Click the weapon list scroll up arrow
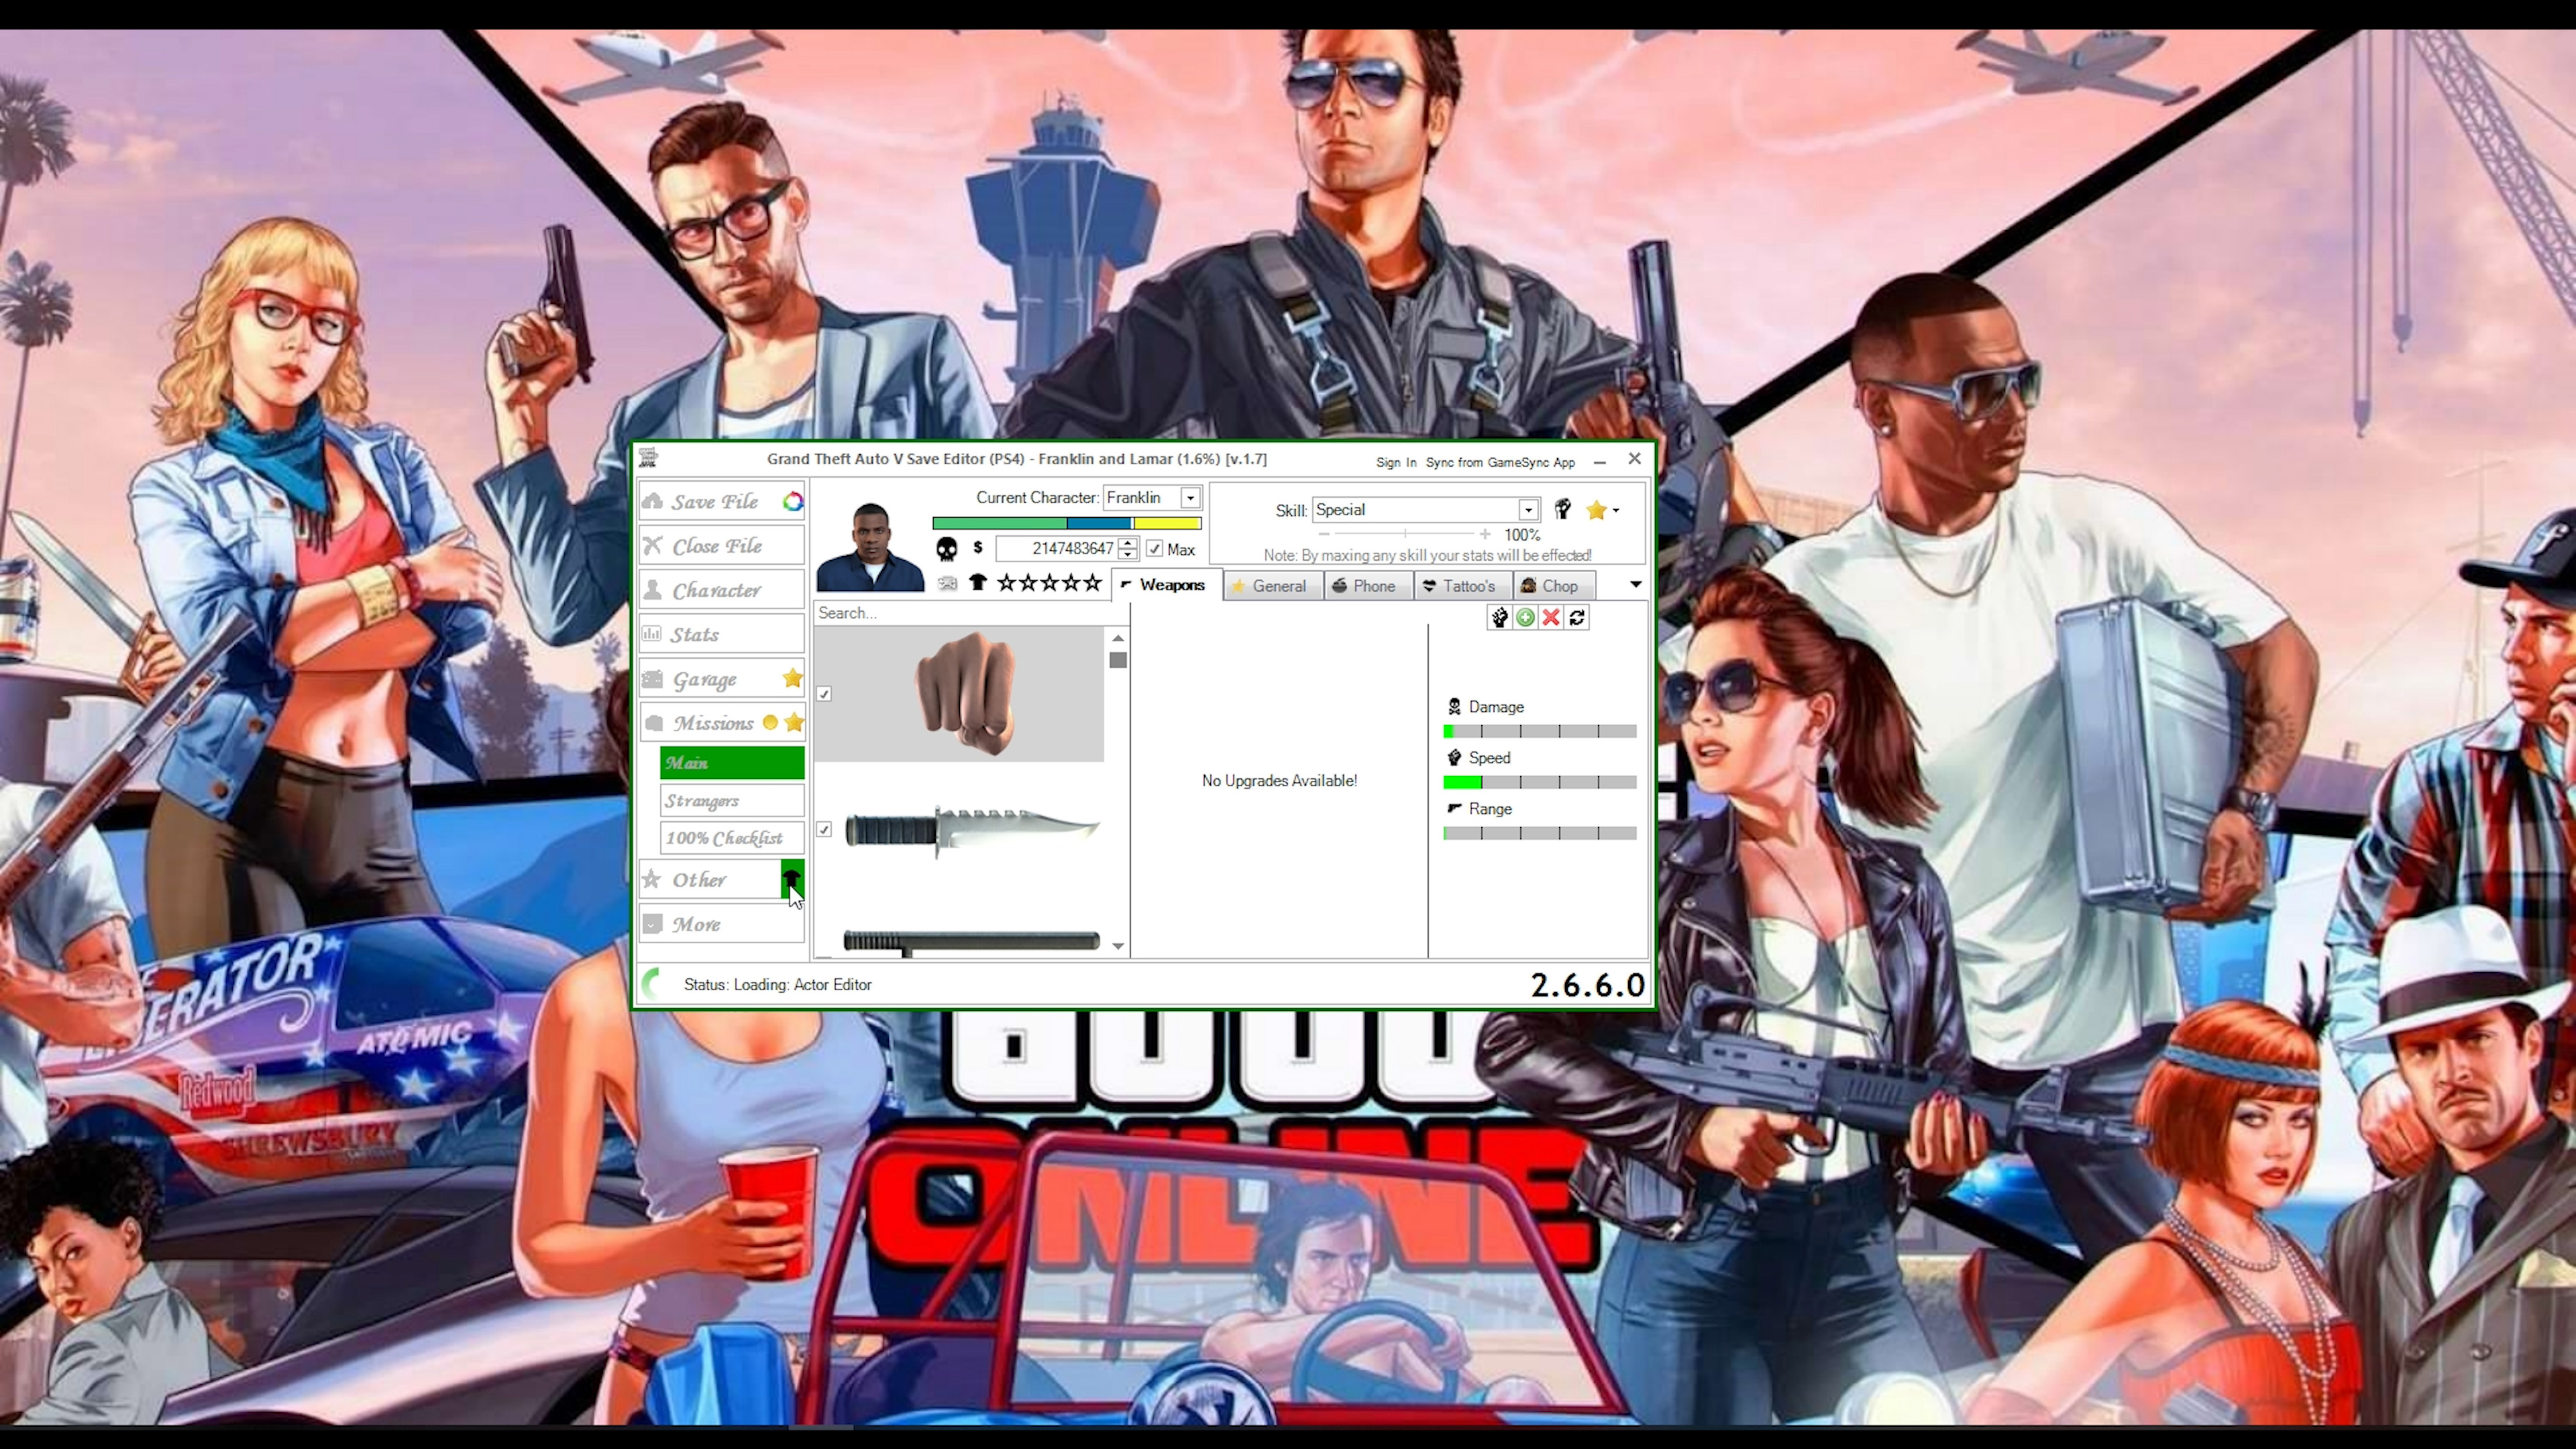Viewport: 2576px width, 1449px height. click(x=1118, y=638)
